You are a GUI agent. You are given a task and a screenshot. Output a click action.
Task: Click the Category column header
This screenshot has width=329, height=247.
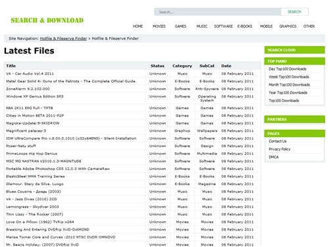pyautogui.click(x=182, y=66)
